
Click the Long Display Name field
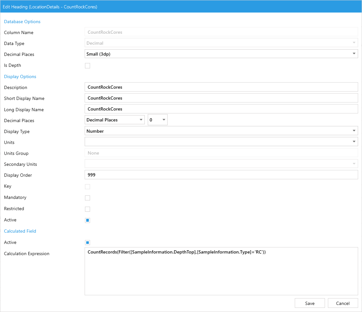tap(221, 109)
